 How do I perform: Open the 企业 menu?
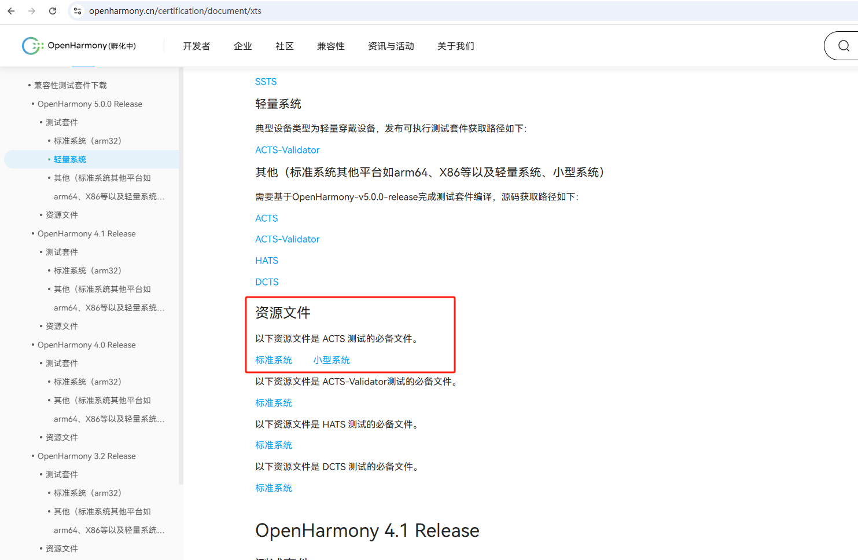(243, 46)
